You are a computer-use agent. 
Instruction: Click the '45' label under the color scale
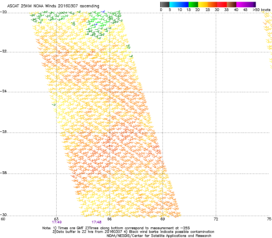click(x=245, y=10)
